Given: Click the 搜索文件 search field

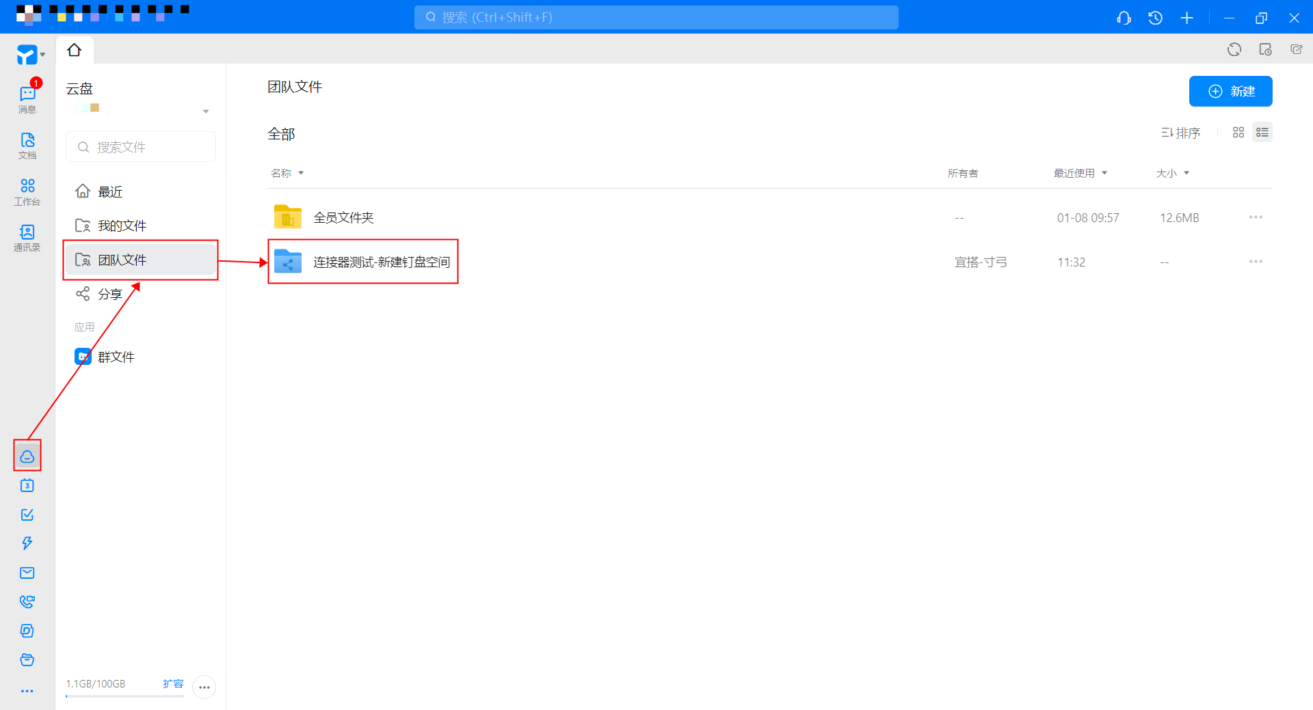Looking at the screenshot, I should point(141,147).
